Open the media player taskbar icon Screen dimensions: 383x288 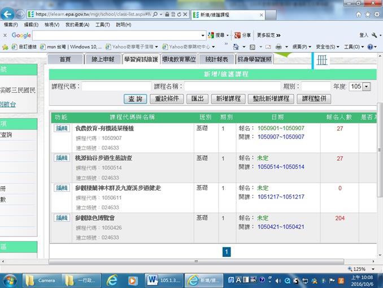pos(133,280)
